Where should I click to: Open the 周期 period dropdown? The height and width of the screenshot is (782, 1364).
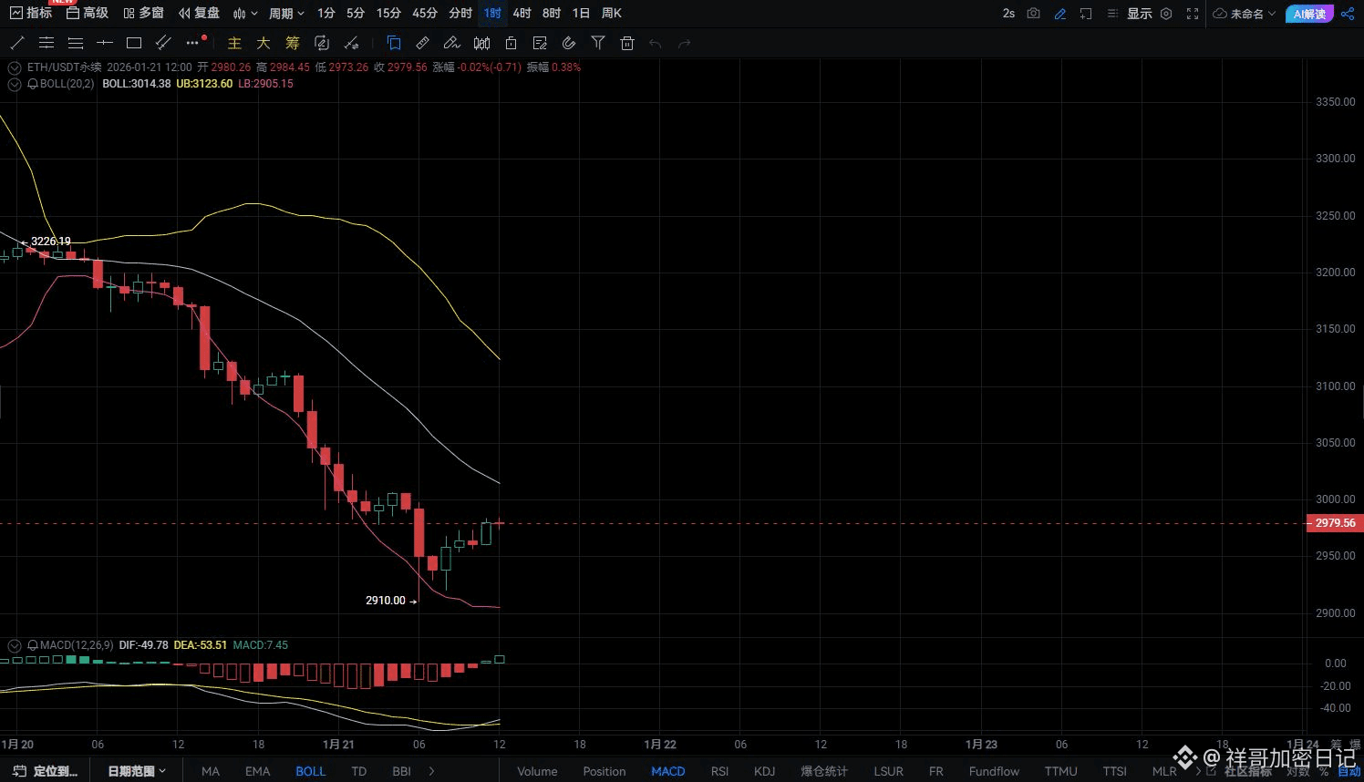286,14
